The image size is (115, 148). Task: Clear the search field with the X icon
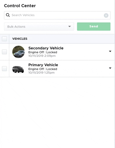[106, 15]
